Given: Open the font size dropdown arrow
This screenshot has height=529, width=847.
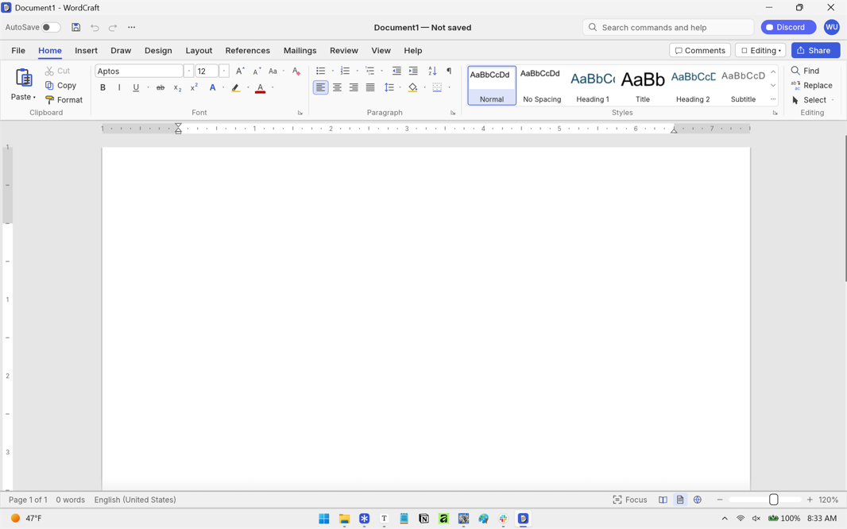Looking at the screenshot, I should click(224, 71).
